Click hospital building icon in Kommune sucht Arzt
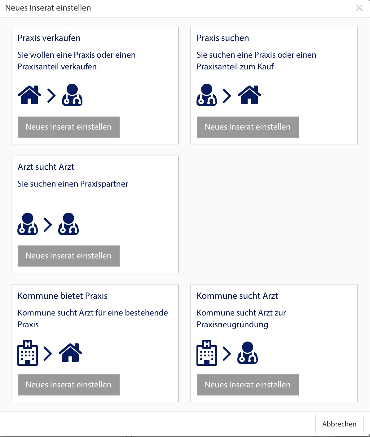The image size is (370, 437). [x=207, y=353]
